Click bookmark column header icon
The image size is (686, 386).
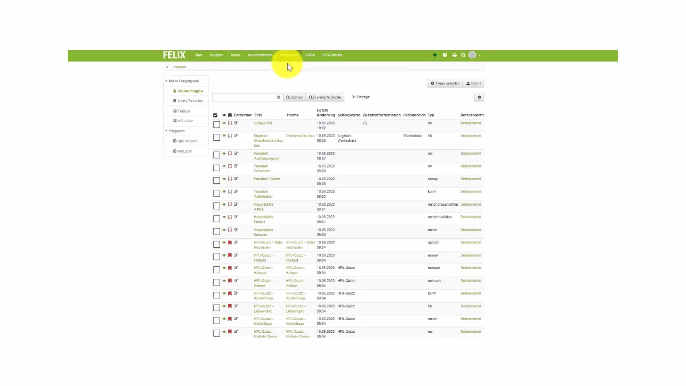point(230,115)
